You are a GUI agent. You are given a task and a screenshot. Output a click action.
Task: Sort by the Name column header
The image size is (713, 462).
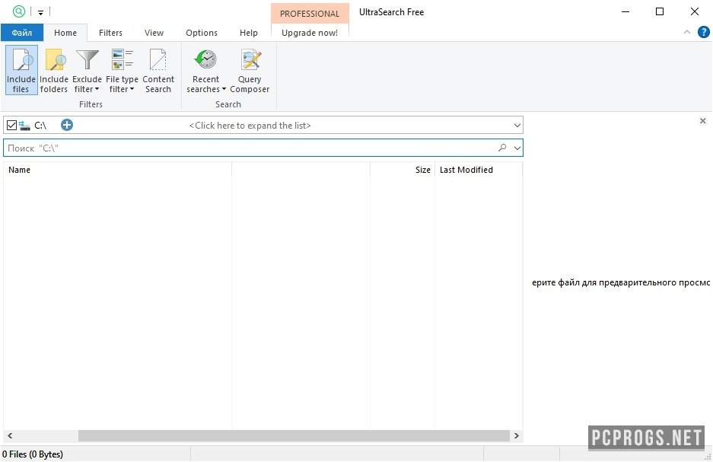[x=118, y=170]
